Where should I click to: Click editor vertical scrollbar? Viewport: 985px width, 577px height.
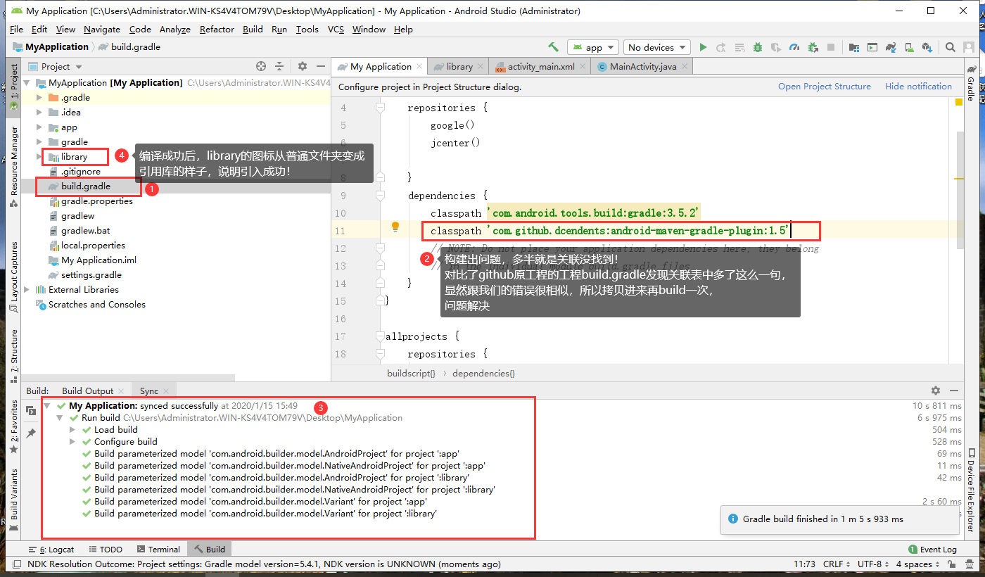coord(960,190)
